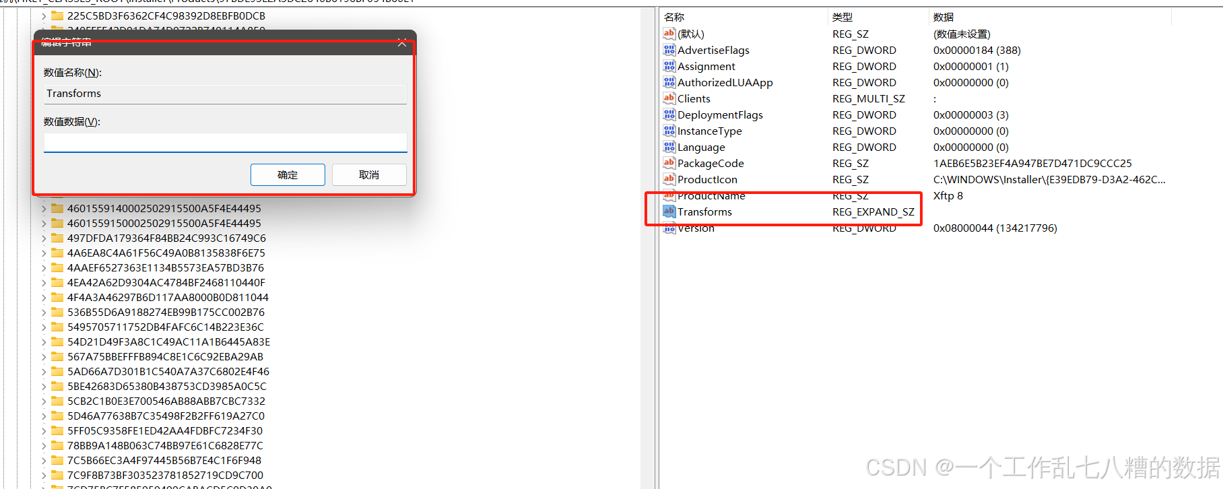Click the Language value name
The height and width of the screenshot is (489, 1223).
[x=701, y=147]
